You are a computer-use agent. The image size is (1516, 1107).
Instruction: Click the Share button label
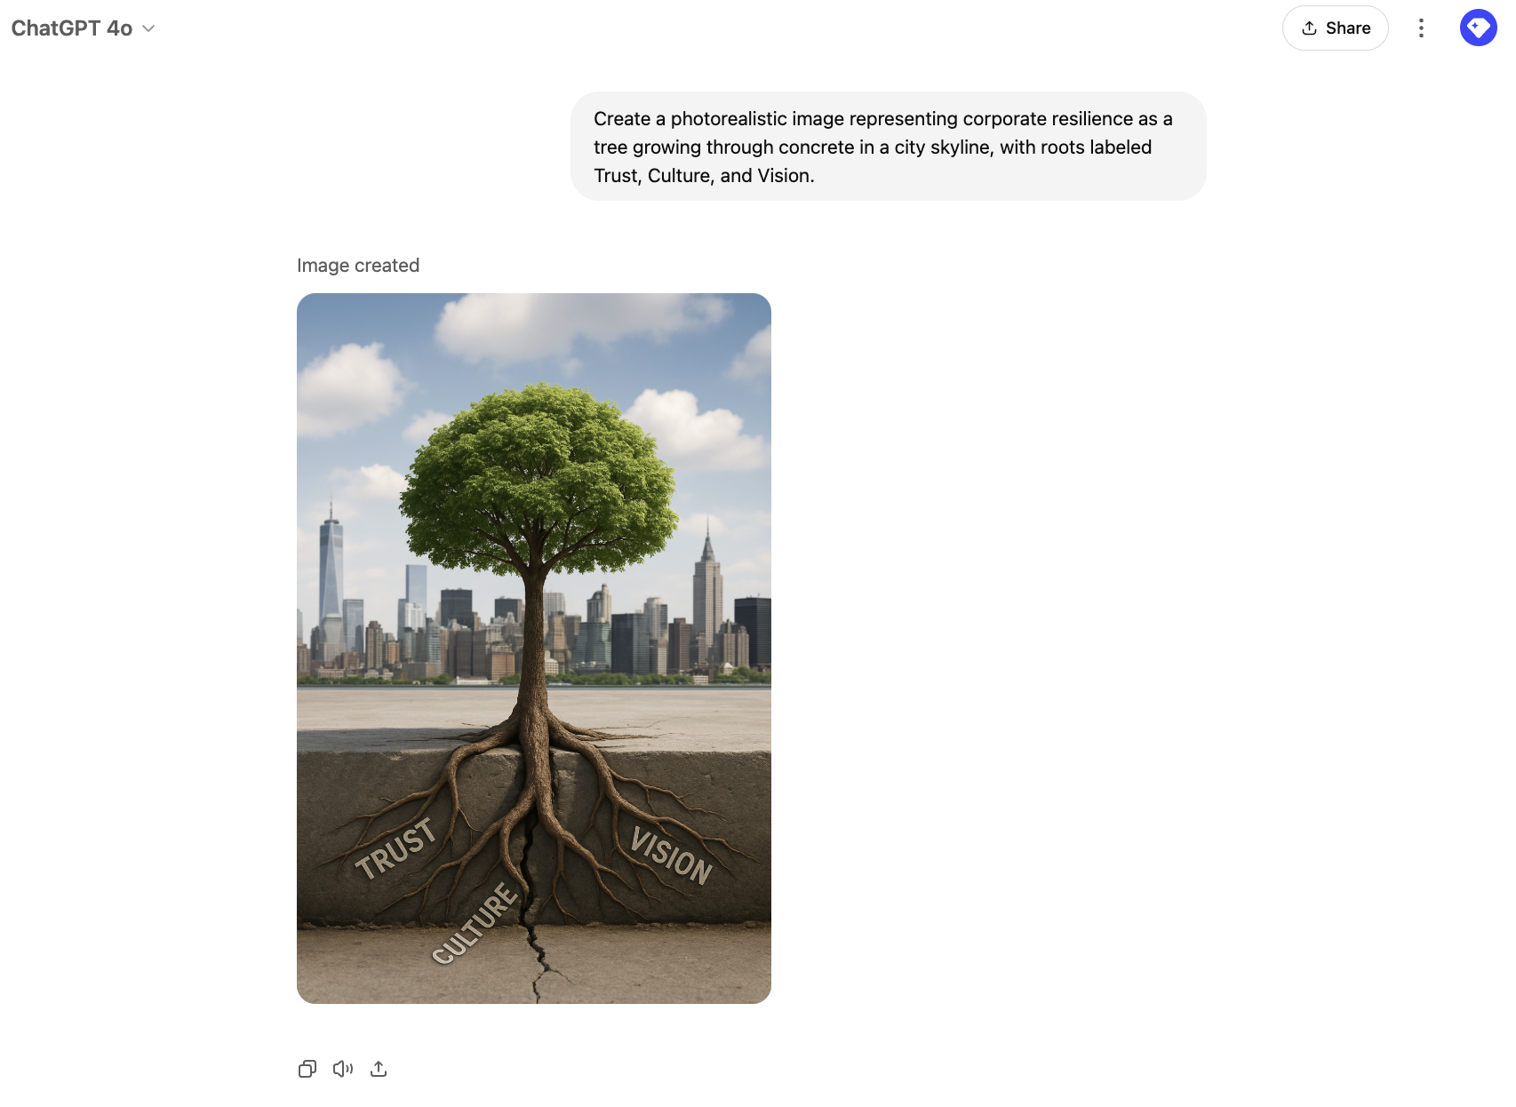tap(1348, 28)
